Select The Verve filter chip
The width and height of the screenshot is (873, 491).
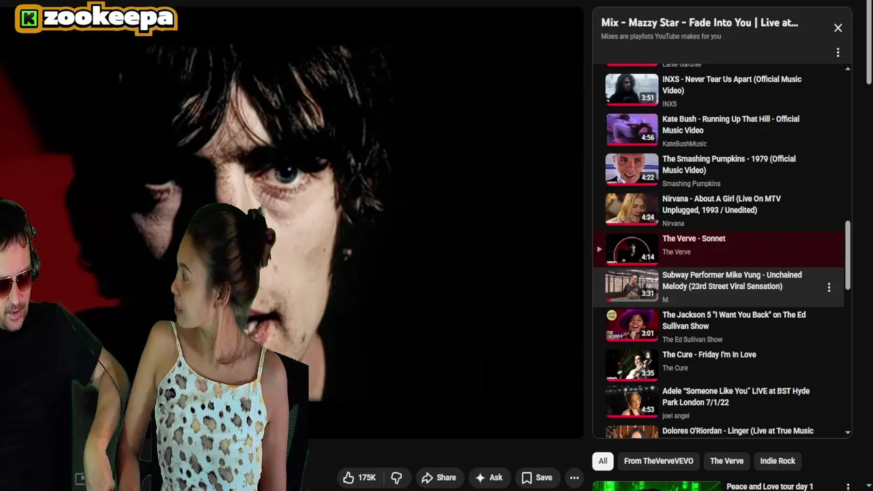pos(726,461)
